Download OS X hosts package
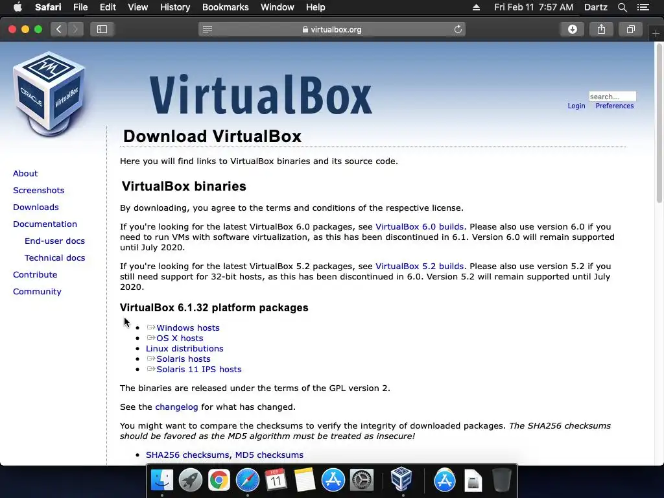 (180, 338)
